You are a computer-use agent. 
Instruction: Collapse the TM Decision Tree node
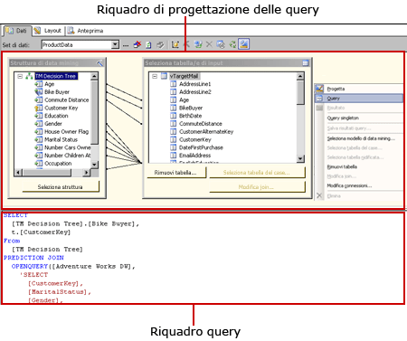click(20, 76)
